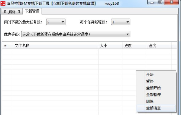The image size is (181, 115).
Task: Sort by the 文件名称 column header
Action: (56, 46)
